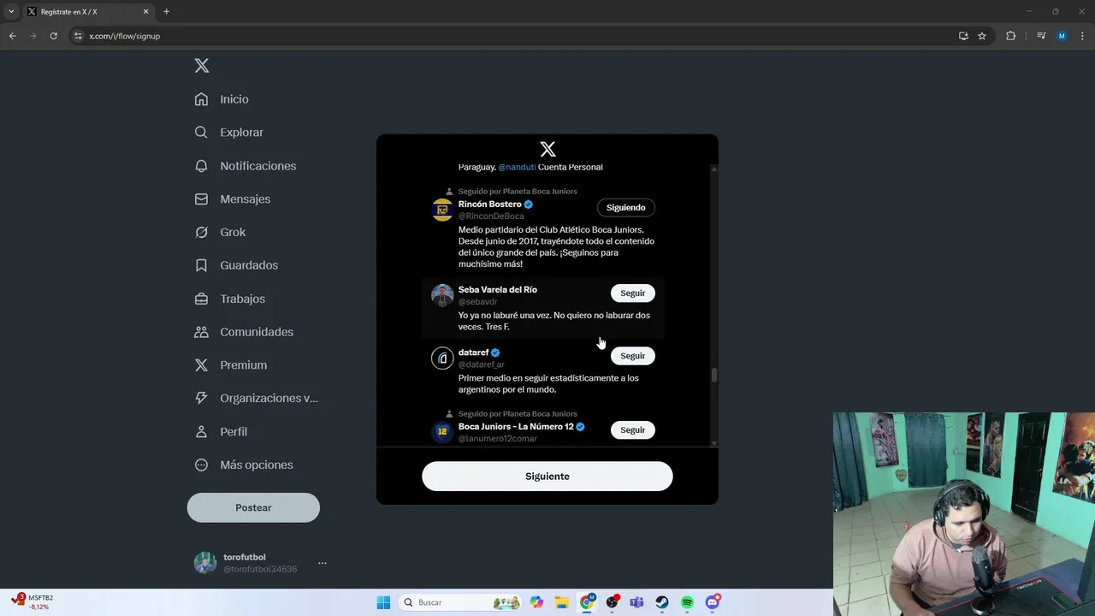This screenshot has width=1095, height=616.
Task: Go to Inicio in the sidebar
Action: click(222, 99)
